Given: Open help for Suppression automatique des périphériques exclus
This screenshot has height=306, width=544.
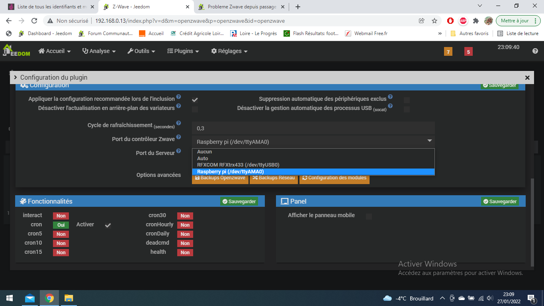Looking at the screenshot, I should pyautogui.click(x=390, y=97).
